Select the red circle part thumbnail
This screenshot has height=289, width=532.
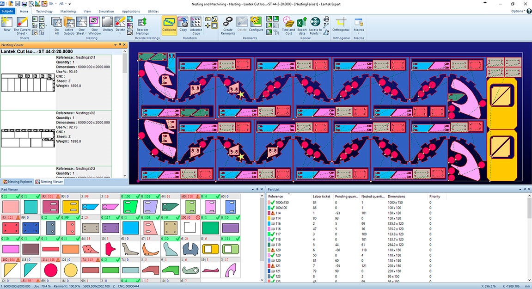tap(50, 271)
